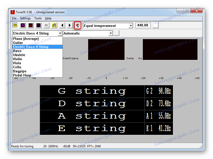213x159 pixels.
Task: Expand the Equal temperament dropdown arrow
Action: pos(131,26)
